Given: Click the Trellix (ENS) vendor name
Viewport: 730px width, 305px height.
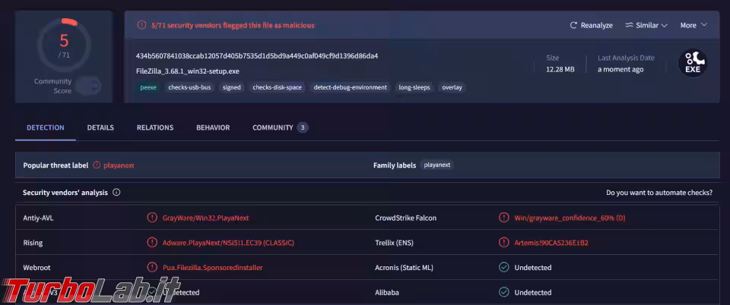Looking at the screenshot, I should pyautogui.click(x=395, y=243).
